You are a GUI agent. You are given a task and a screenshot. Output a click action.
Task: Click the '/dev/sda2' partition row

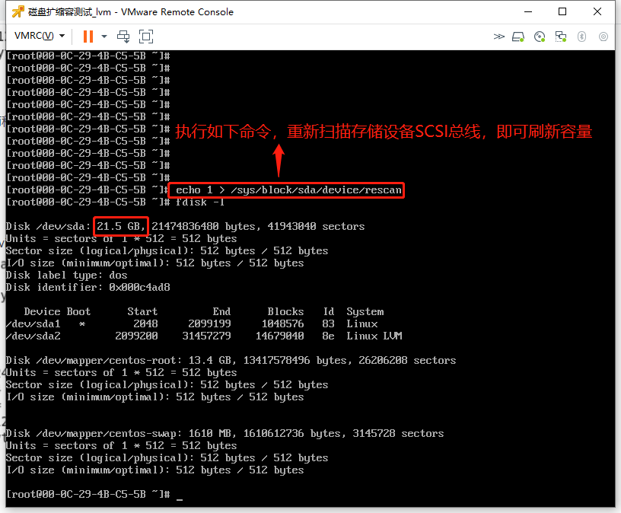pyautogui.click(x=204, y=336)
